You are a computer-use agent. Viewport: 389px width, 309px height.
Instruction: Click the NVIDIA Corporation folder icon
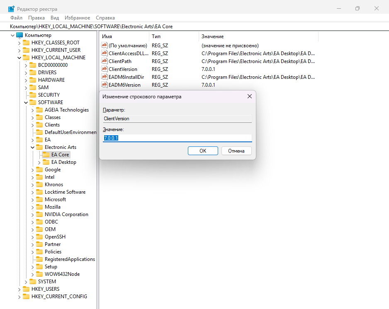pos(39,214)
